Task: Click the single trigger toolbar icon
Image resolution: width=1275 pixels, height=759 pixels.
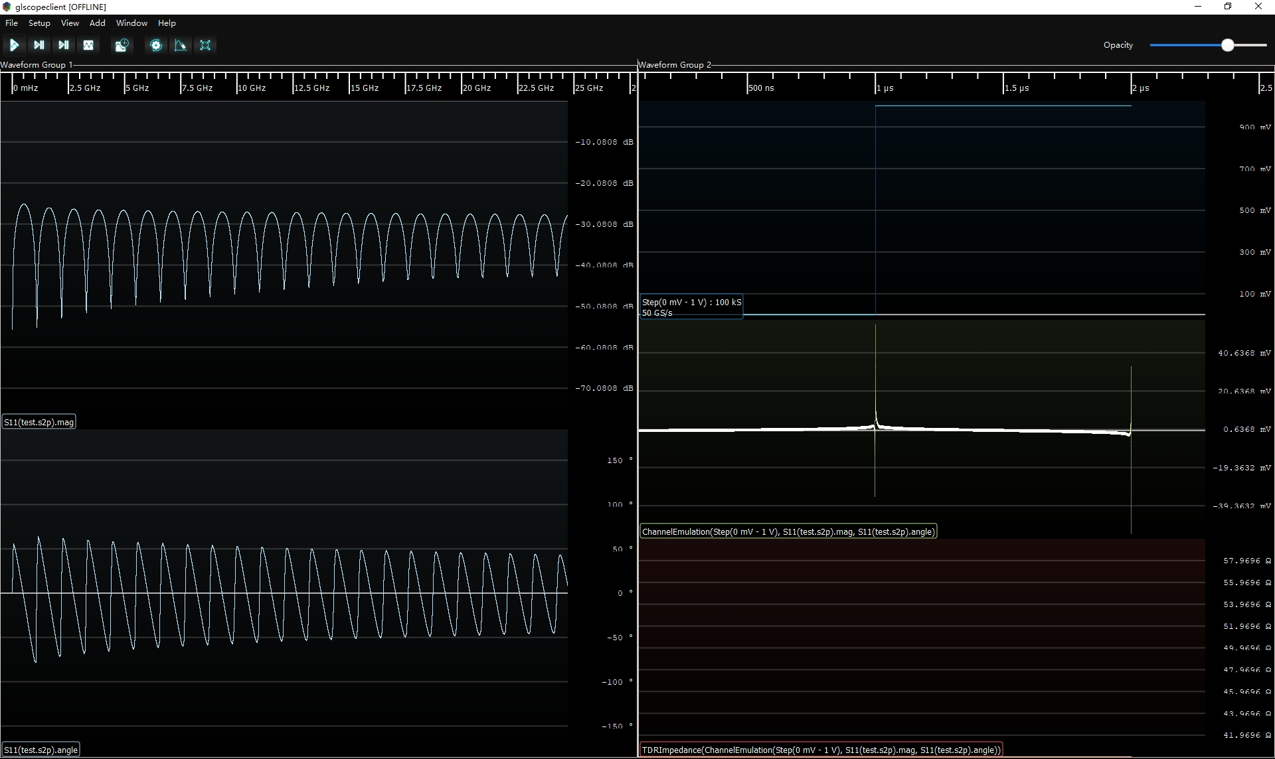Action: click(39, 45)
